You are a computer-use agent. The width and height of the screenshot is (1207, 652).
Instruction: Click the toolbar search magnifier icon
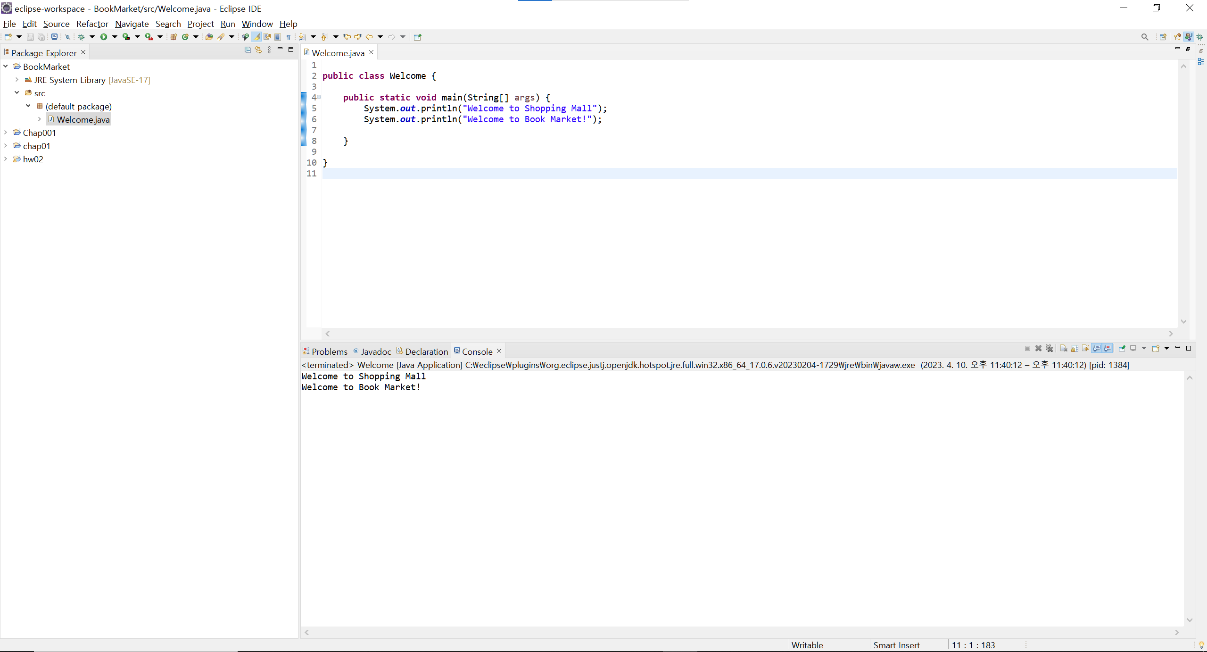click(1144, 37)
